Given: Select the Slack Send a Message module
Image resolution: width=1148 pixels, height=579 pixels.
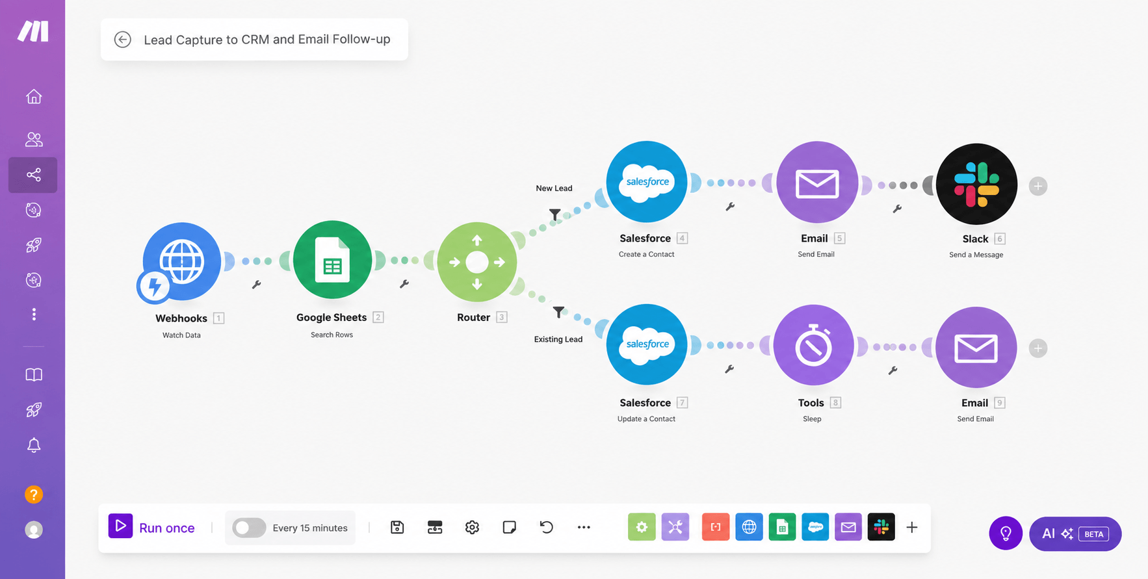Looking at the screenshot, I should point(976,184).
